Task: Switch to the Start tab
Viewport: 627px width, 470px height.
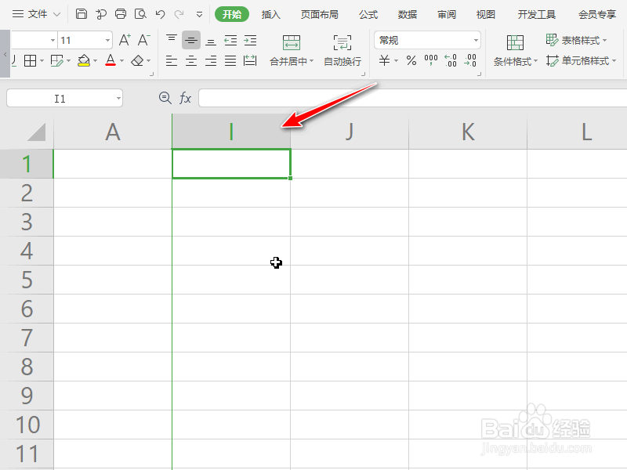Action: [232, 14]
